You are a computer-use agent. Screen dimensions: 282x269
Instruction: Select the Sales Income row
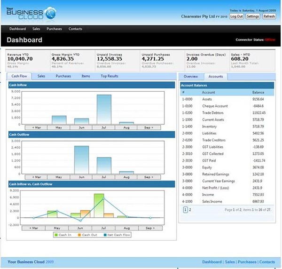coord(227,202)
